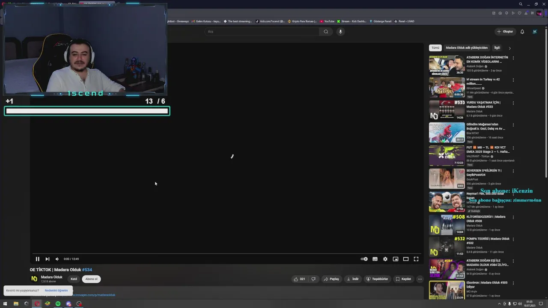Image resolution: width=548 pixels, height=308 pixels.
Task: Open Windows Start menu
Action: (5, 304)
